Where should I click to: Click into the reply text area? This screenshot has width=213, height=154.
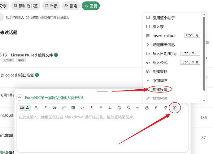point(102,132)
